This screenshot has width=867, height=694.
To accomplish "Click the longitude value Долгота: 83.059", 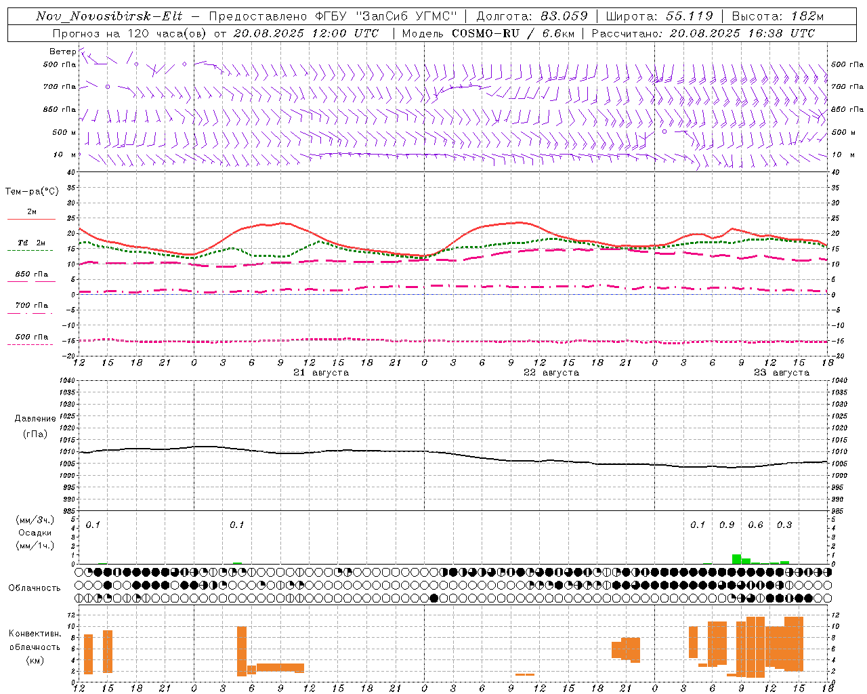I will tap(532, 16).
